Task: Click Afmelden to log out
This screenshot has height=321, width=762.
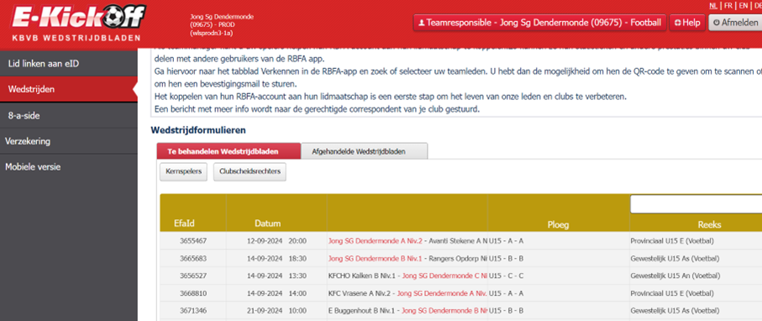Action: tap(735, 23)
